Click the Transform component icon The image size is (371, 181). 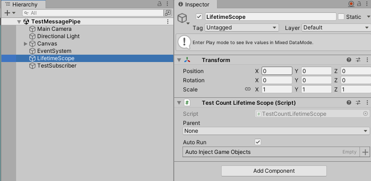(187, 60)
